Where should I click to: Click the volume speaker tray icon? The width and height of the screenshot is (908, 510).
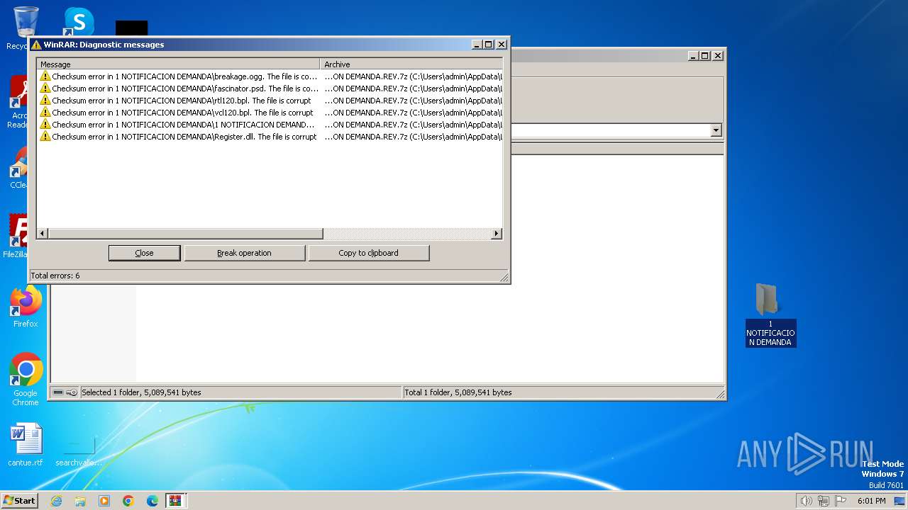(806, 501)
